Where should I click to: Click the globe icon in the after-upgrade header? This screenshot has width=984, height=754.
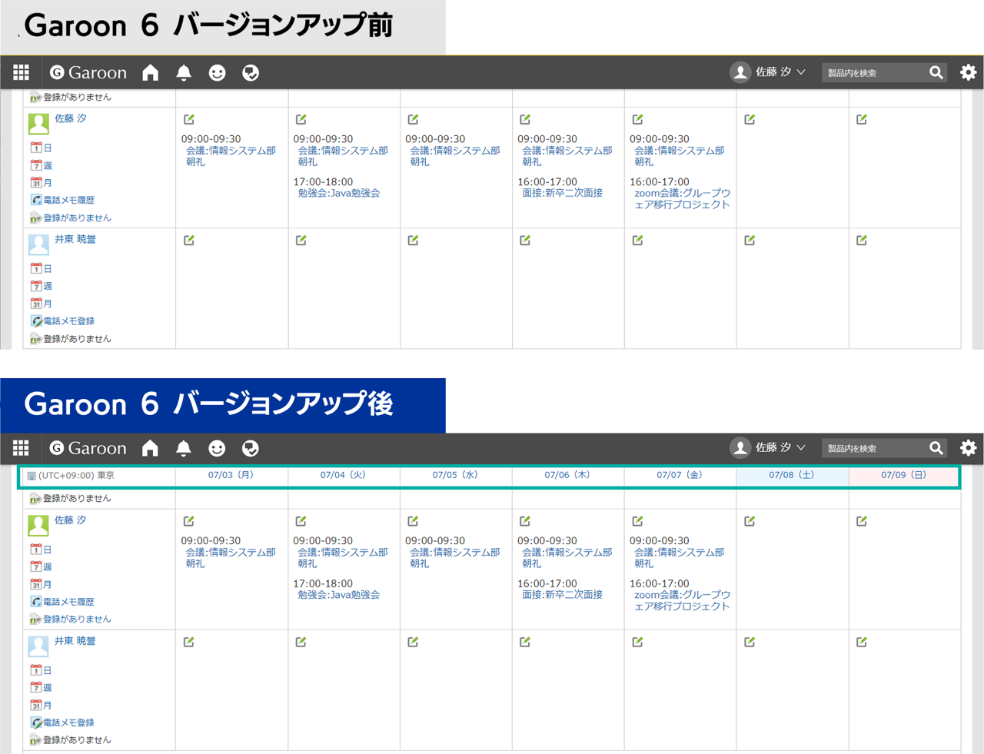(x=251, y=447)
